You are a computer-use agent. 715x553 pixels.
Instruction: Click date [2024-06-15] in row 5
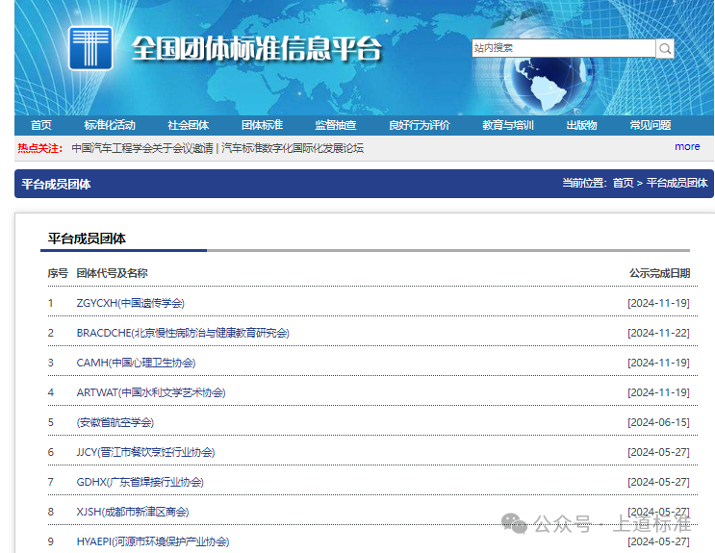[658, 422]
